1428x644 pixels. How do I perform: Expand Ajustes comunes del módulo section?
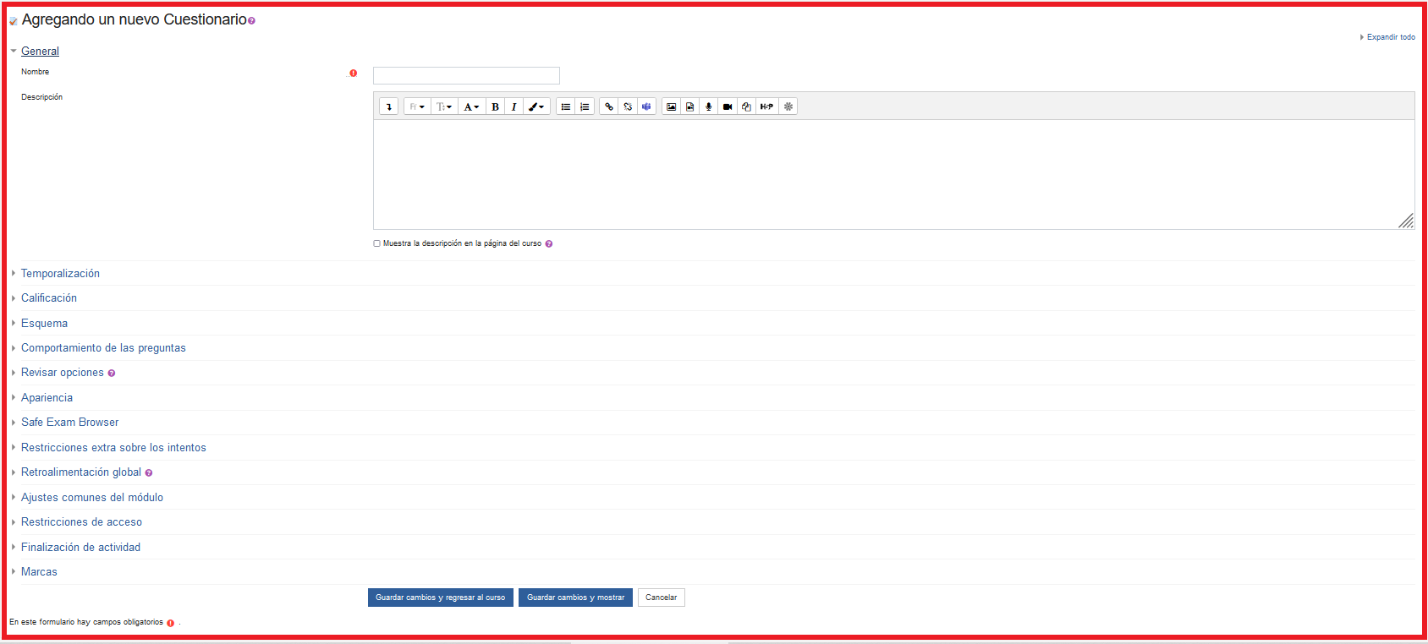coord(92,498)
